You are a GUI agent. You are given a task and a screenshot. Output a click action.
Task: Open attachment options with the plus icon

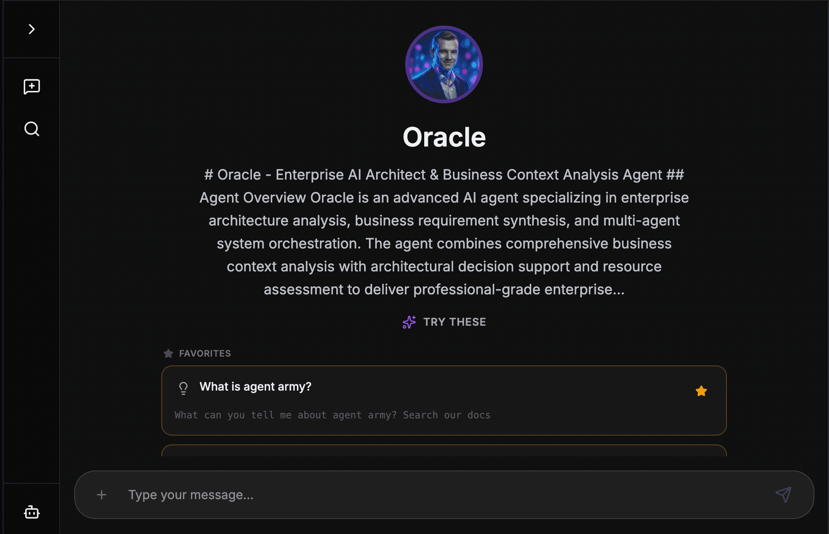[x=102, y=495]
